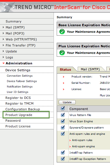
Task: Click the Update button
Action: click(x=67, y=102)
